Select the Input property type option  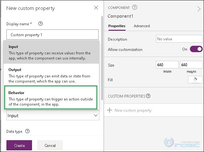pyautogui.click(x=51, y=52)
